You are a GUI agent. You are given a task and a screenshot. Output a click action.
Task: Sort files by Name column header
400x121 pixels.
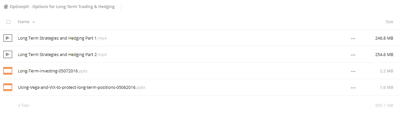[x=24, y=22]
